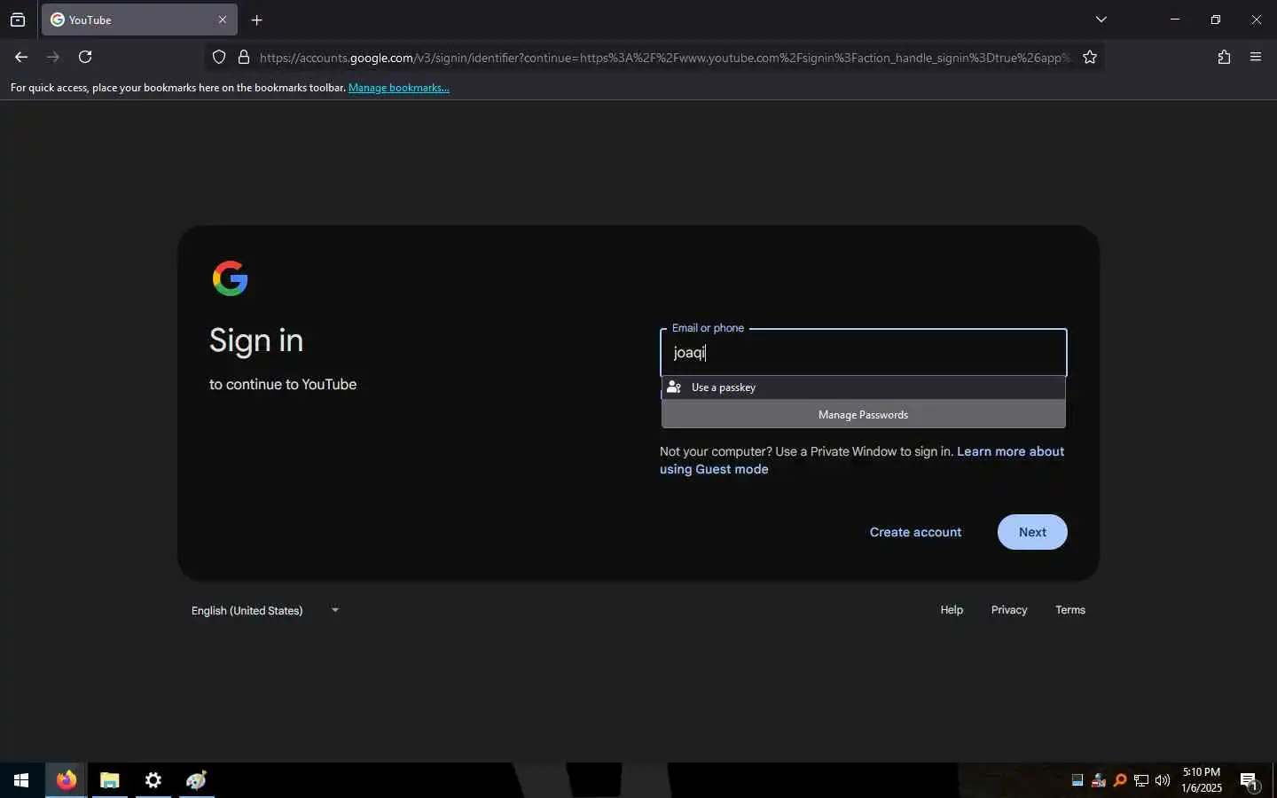Open the Privacy link

(1009, 610)
